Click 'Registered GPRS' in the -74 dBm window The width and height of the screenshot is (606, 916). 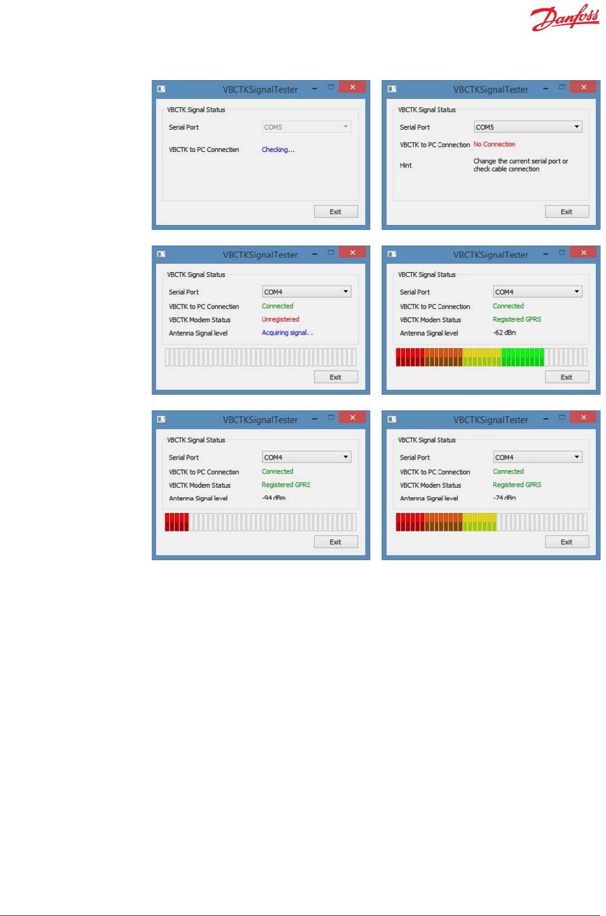[517, 485]
